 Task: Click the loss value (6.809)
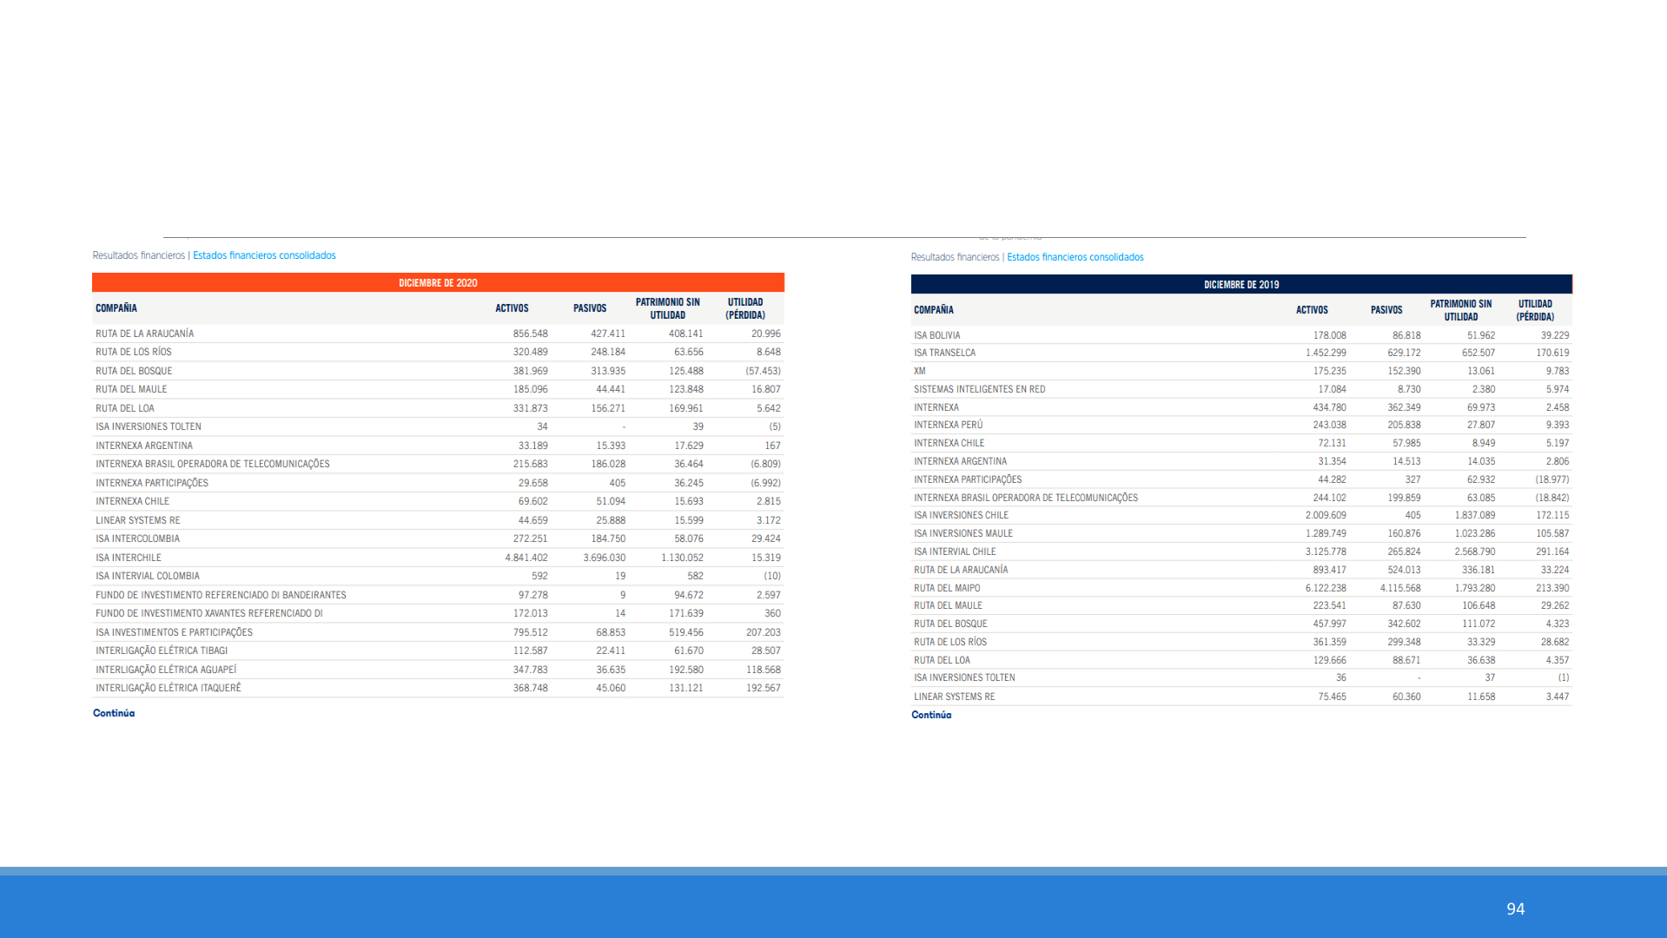[x=765, y=464]
